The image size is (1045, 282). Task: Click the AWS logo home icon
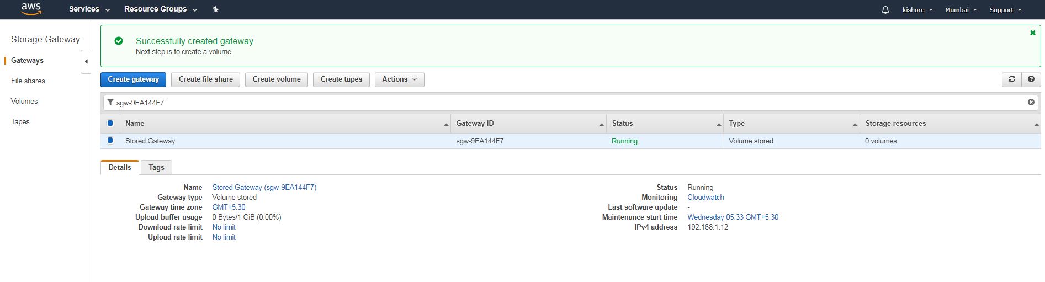coord(31,9)
